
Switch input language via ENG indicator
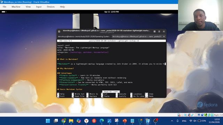184,121
